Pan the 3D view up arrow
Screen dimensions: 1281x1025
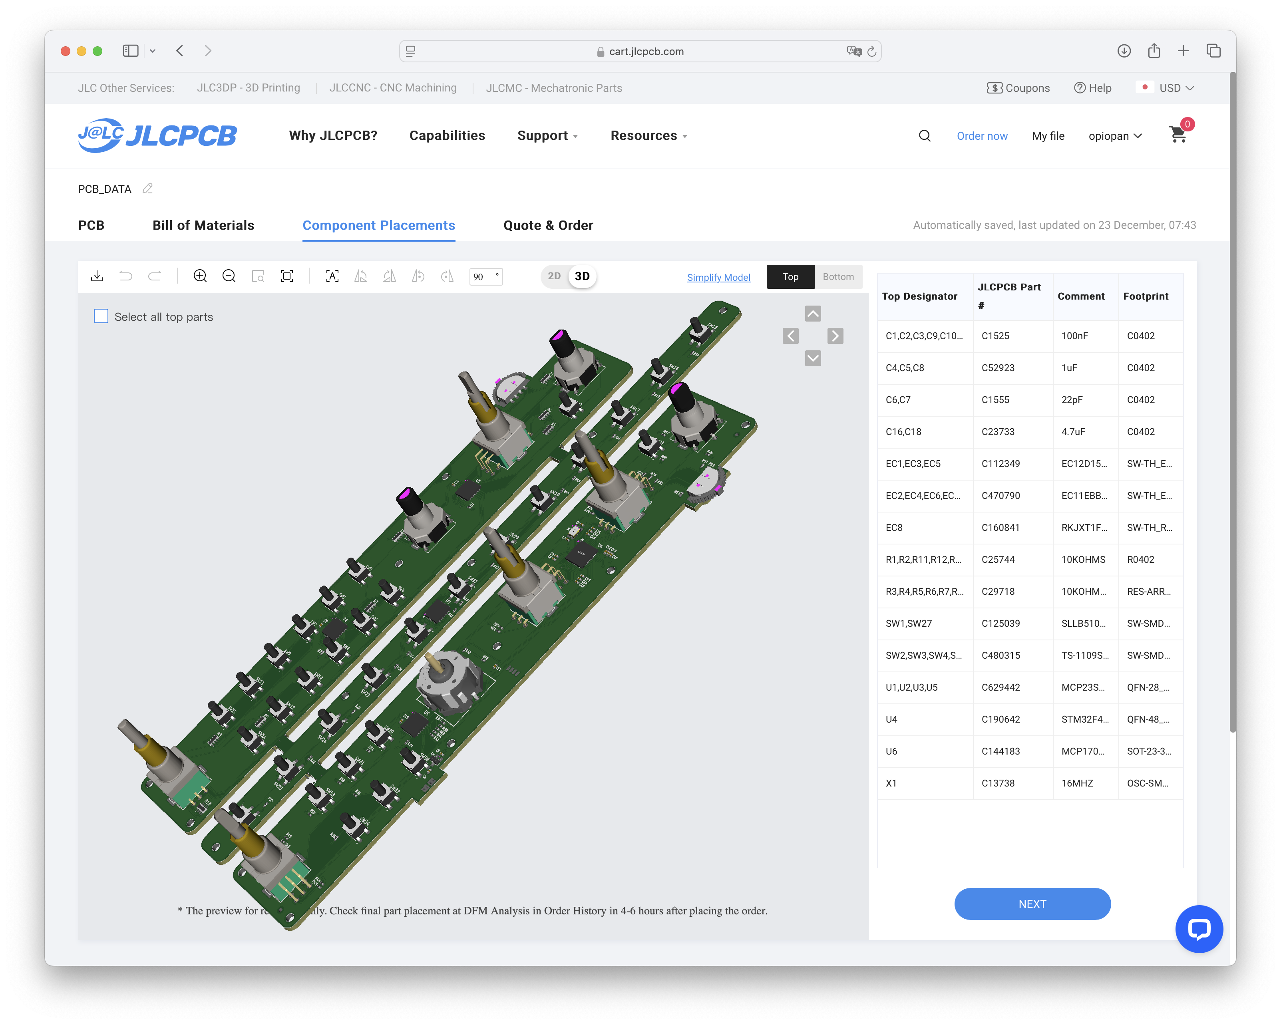coord(813,314)
